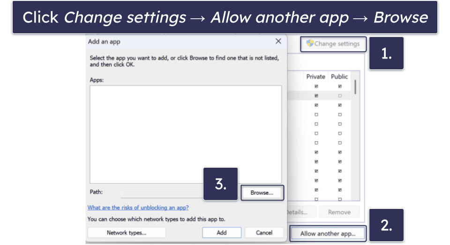
Task: Click inside the empty Apps list box
Action: click(x=186, y=134)
